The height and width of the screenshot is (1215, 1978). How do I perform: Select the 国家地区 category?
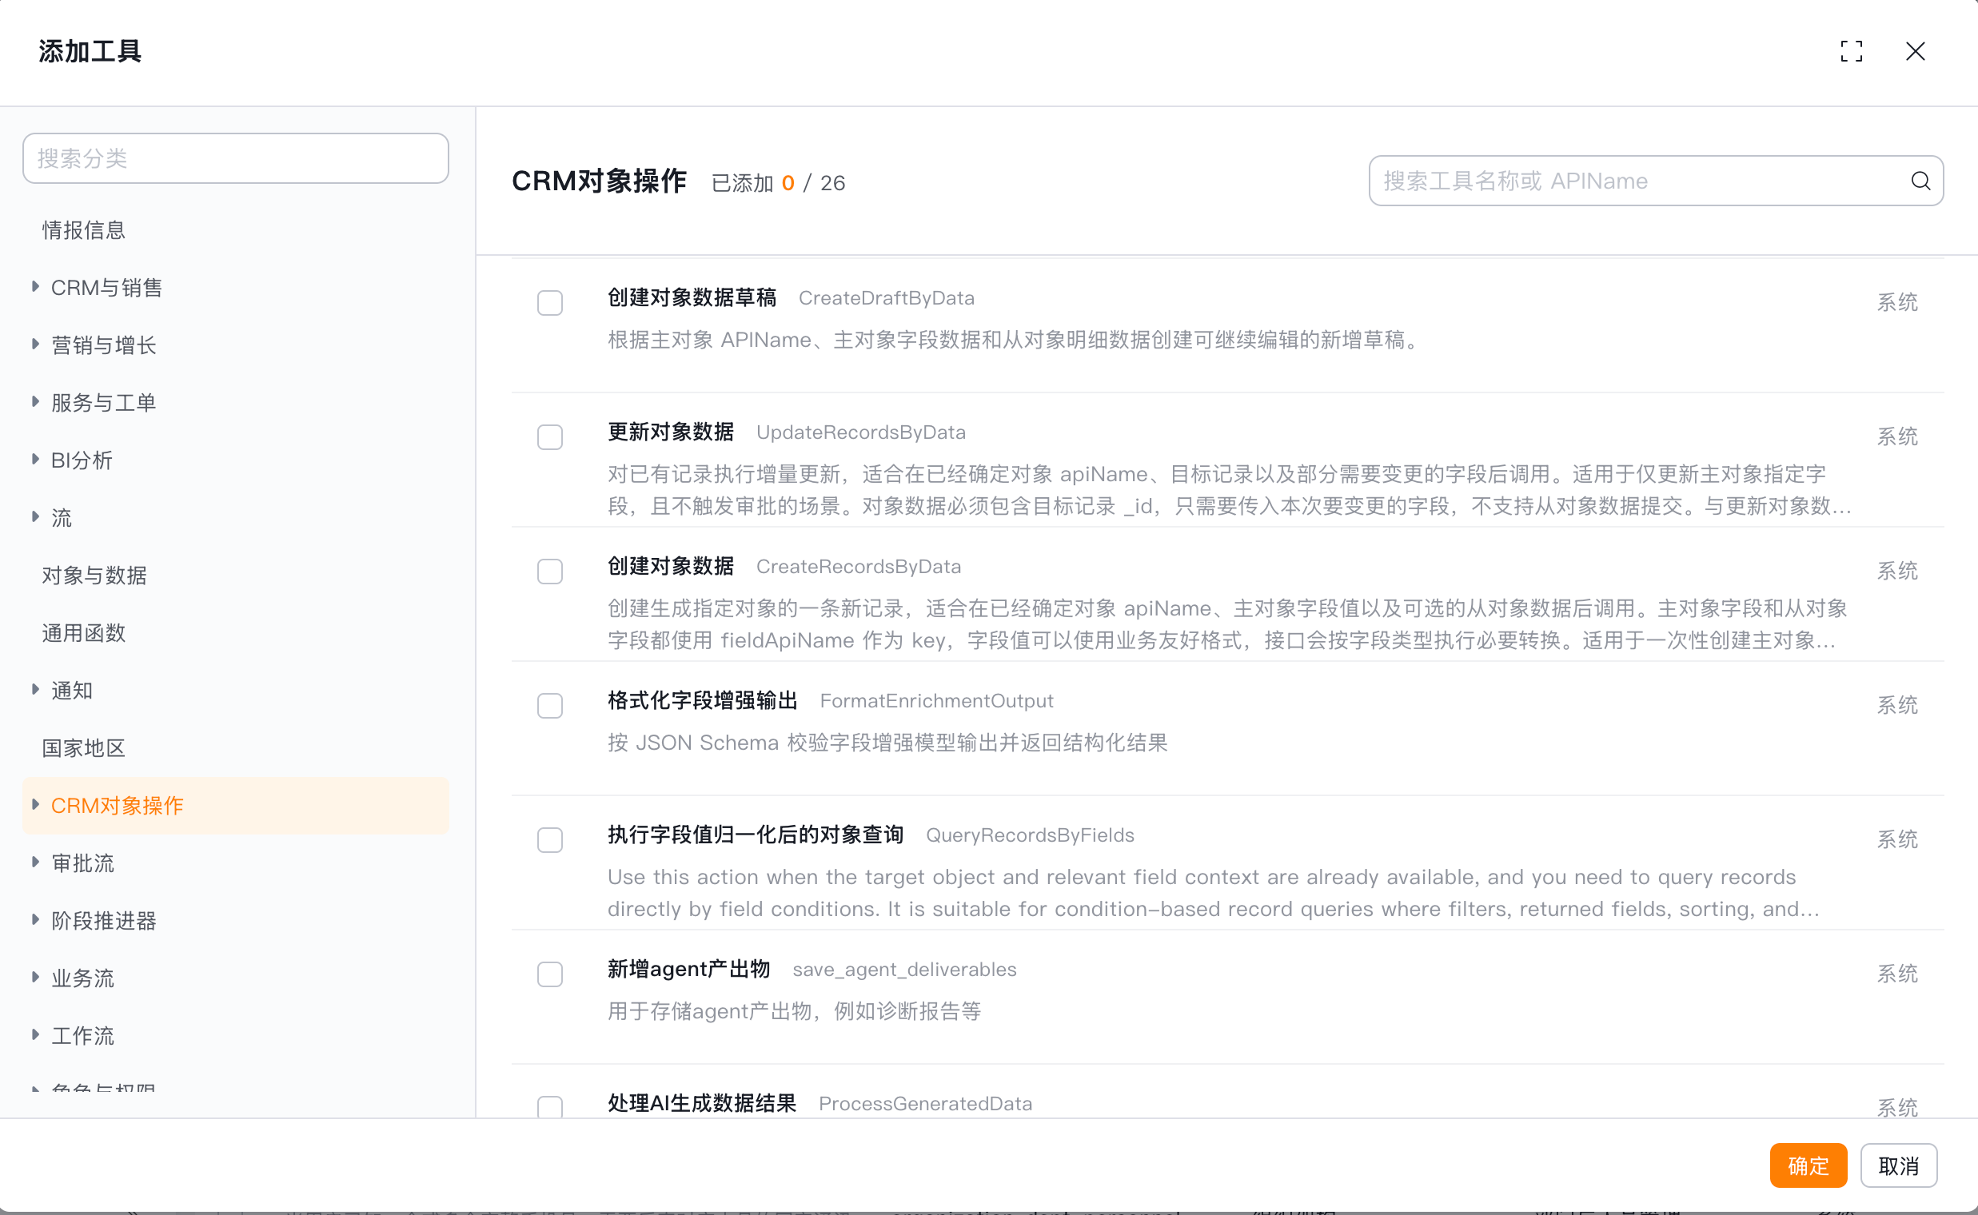pyautogui.click(x=236, y=748)
